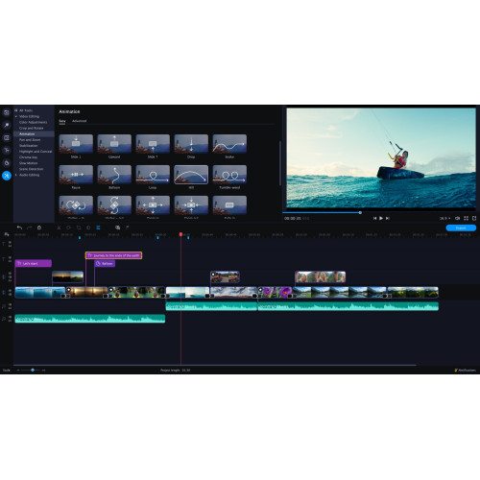480x480 pixels.
Task: Switch to the Easy animation tab
Action: point(62,121)
